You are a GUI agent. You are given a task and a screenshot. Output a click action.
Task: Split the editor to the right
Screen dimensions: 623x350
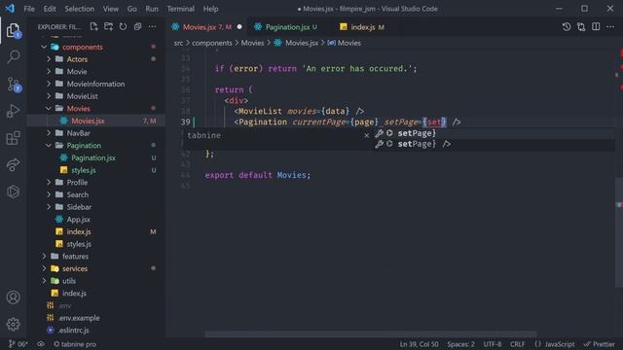(596, 26)
